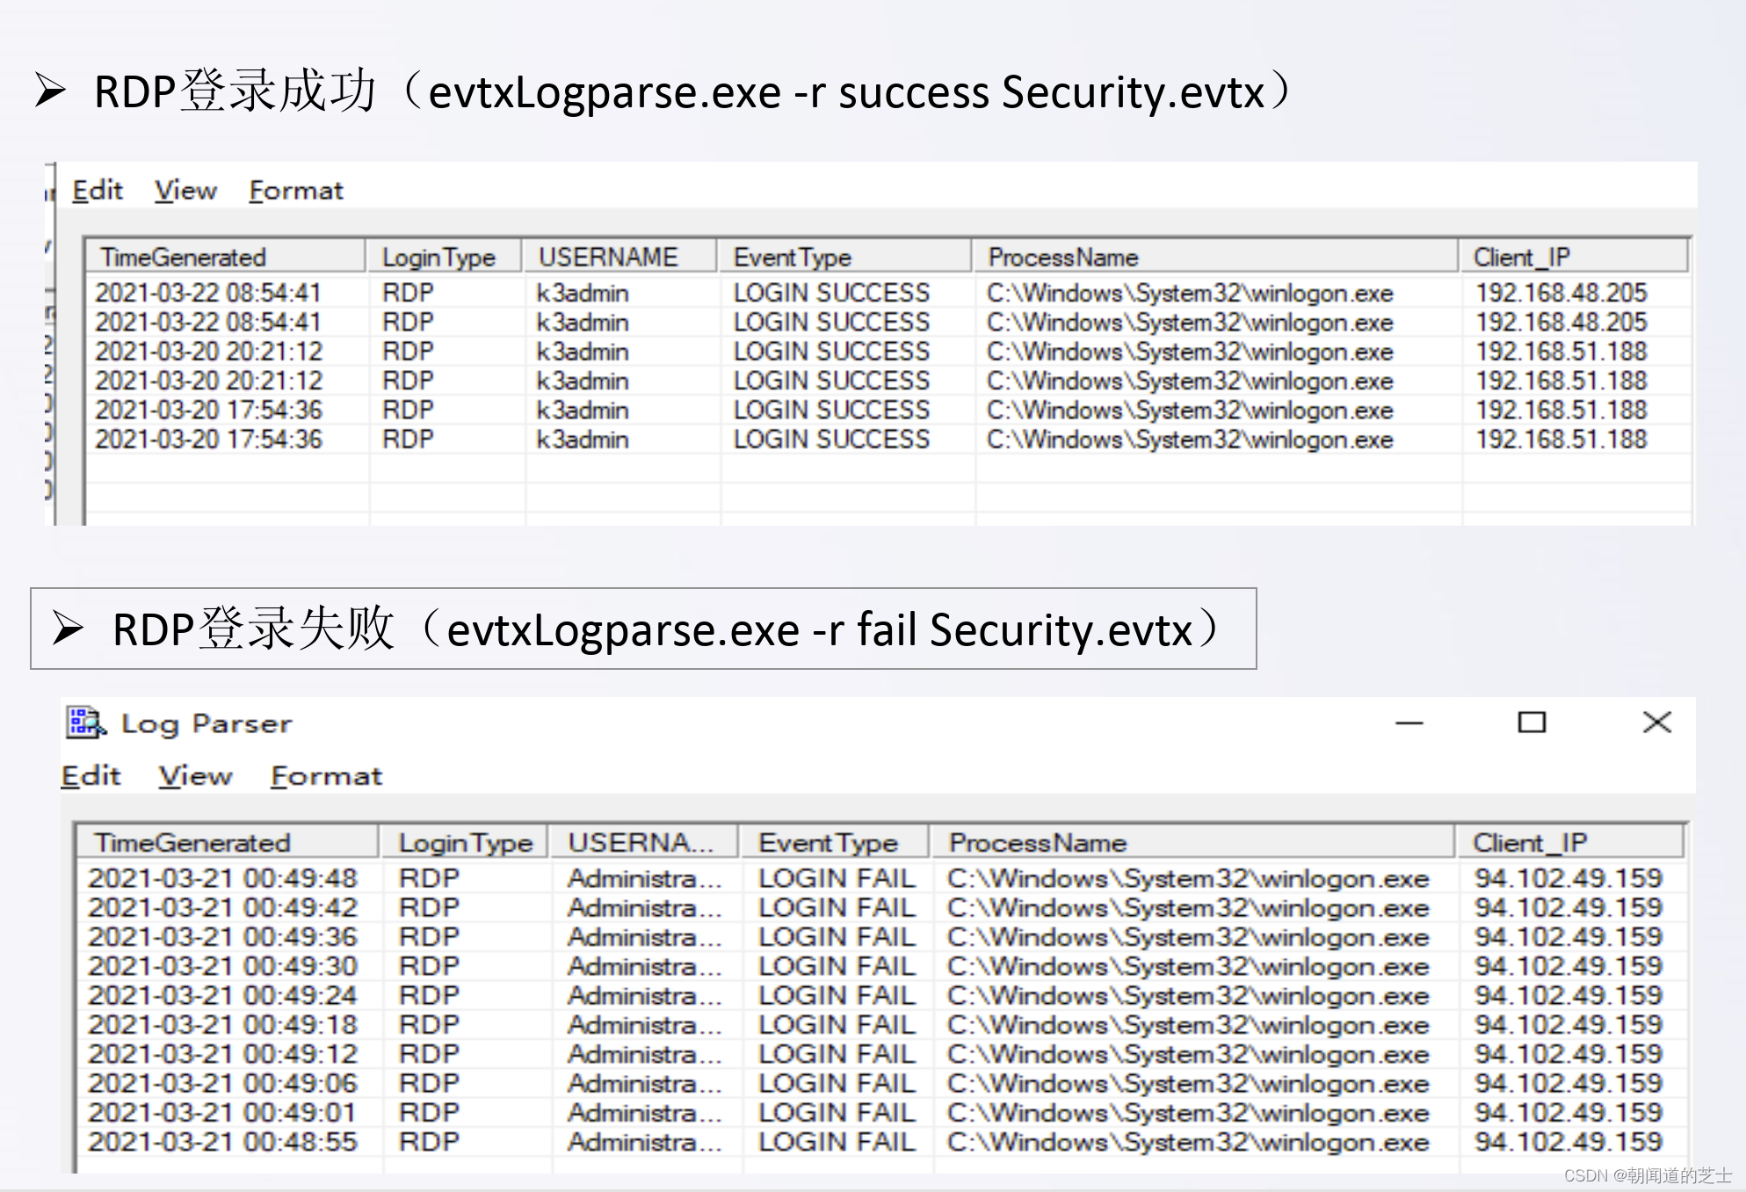Open the Edit menu in the top window
Image resolution: width=1746 pixels, height=1192 pixels.
[x=98, y=190]
